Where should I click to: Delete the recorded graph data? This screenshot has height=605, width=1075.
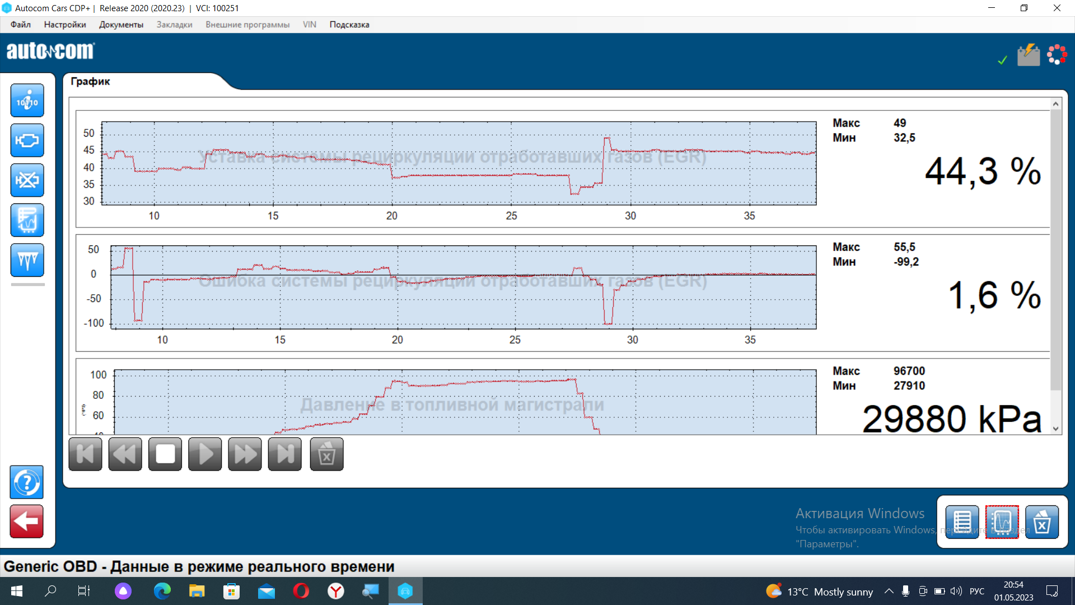326,454
